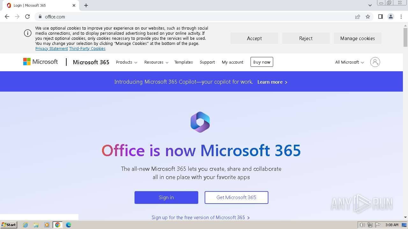
Task: Click the Microsoft logo
Action: [40, 62]
